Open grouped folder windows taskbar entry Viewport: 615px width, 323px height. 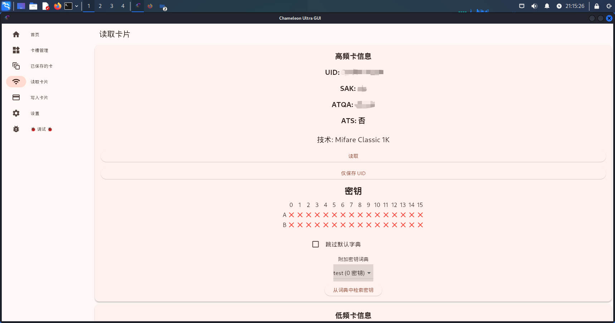tap(163, 6)
